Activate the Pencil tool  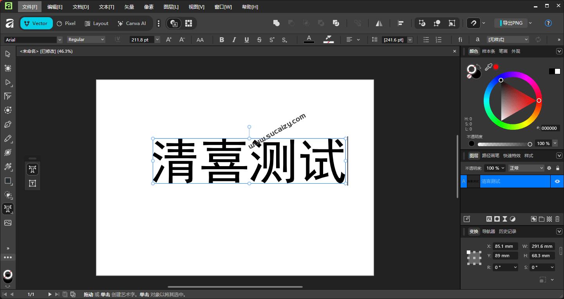coord(8,138)
